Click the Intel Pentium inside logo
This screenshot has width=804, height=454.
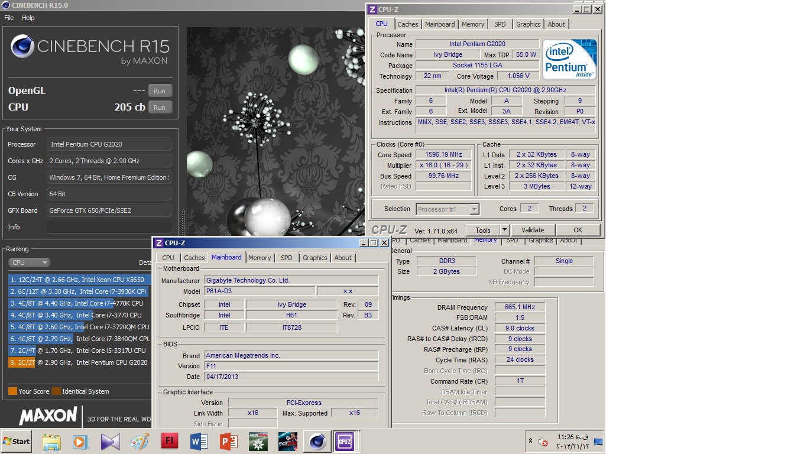569,59
